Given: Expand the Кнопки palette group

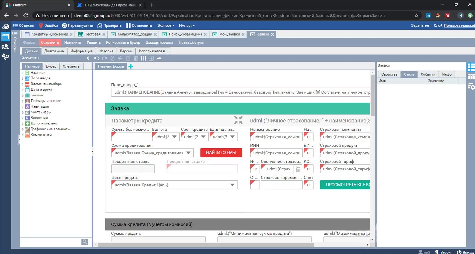Looking at the screenshot, I should (x=23, y=95).
